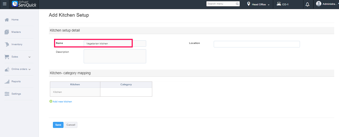This screenshot has height=137, width=339.
Task: Open Reports from sidebar
Action: [16, 81]
